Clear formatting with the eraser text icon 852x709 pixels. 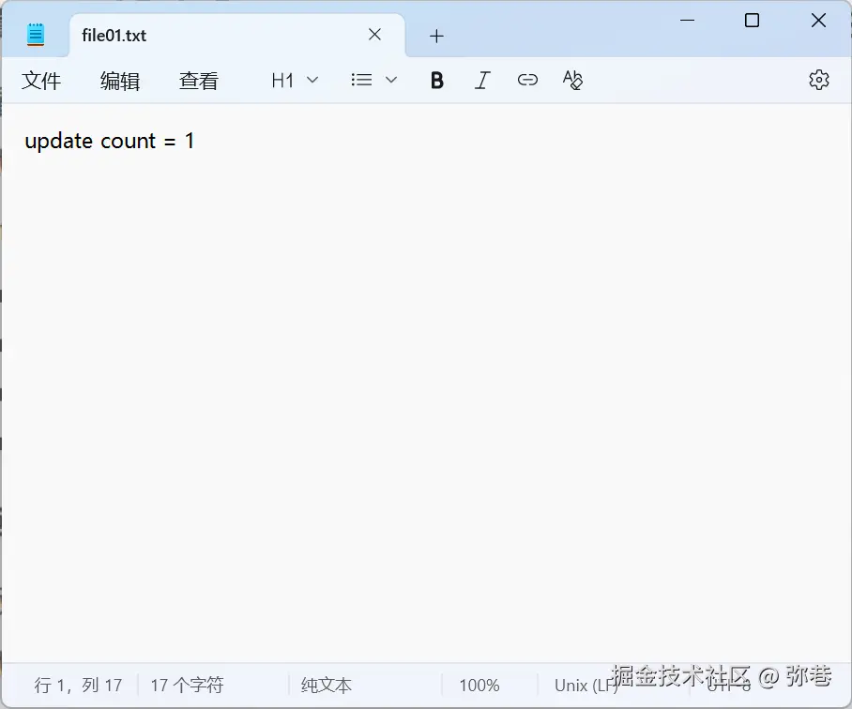coord(572,81)
